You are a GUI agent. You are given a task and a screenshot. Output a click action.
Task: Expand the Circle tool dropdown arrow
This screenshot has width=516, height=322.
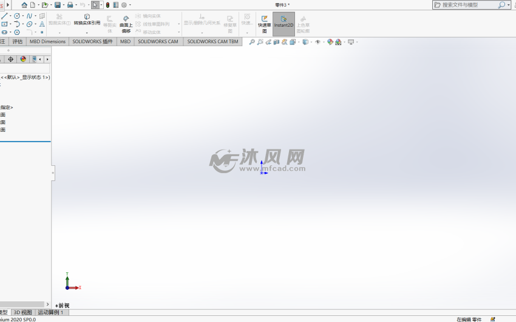22,16
